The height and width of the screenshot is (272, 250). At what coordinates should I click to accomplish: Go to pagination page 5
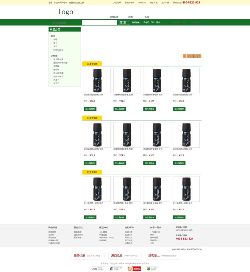click(x=199, y=56)
